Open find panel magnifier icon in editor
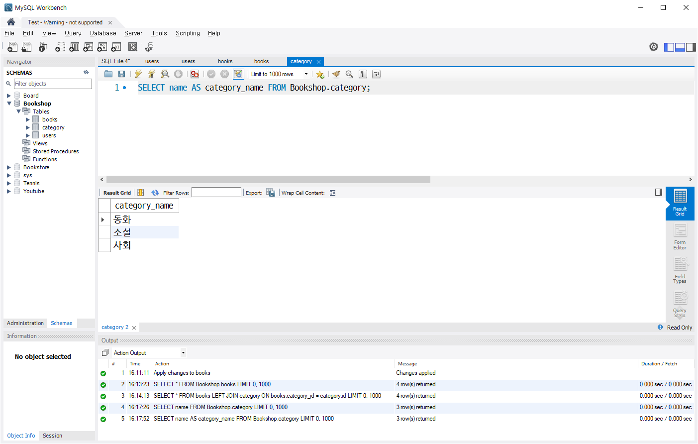The width and height of the screenshot is (698, 444). point(349,74)
